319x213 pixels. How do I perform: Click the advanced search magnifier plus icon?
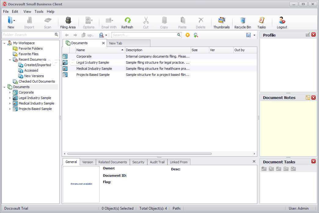(x=196, y=35)
